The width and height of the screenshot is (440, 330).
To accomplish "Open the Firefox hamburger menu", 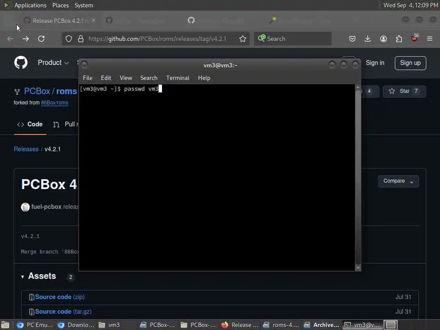I will [430, 39].
